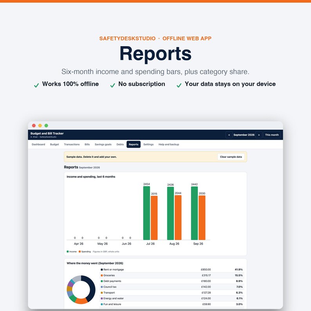Click the Where the money went heading

point(95,263)
